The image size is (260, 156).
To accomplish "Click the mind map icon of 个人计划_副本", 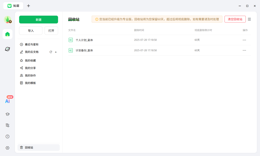I will pos(71,40).
